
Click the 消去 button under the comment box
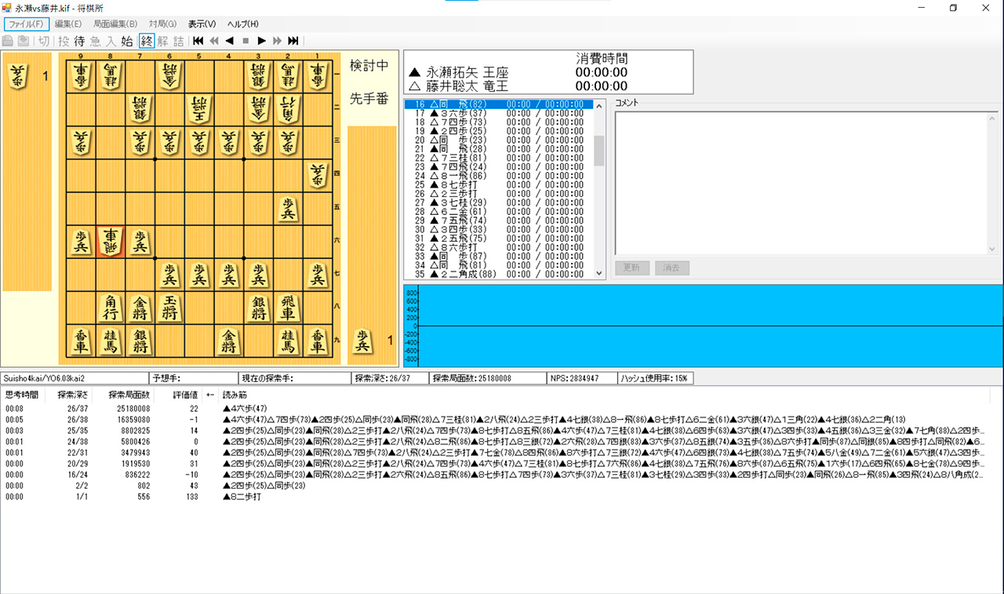[x=671, y=268]
